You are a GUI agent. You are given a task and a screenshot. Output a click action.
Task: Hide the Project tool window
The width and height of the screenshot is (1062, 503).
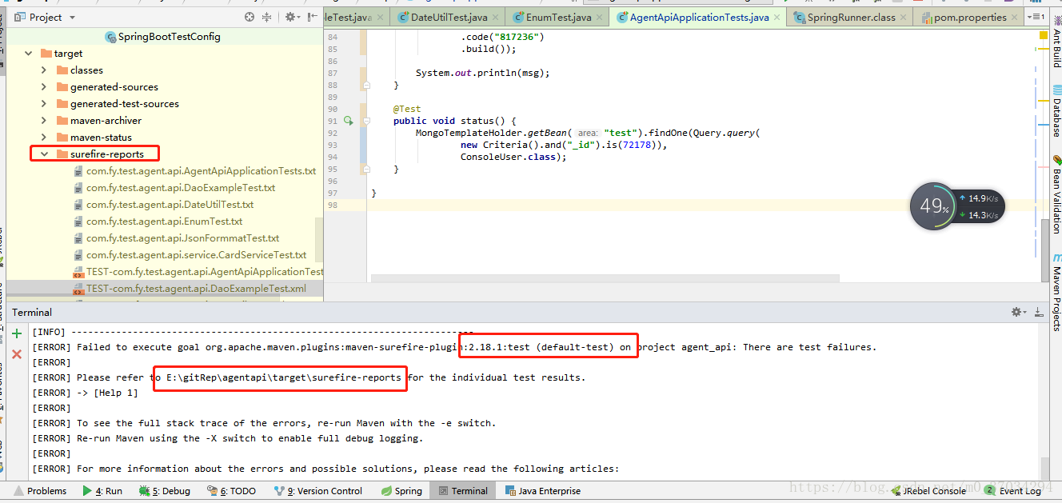coord(310,17)
